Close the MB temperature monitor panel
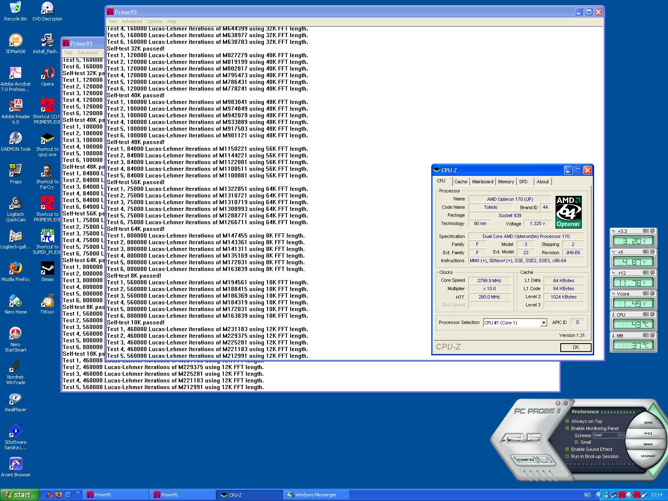 [652, 335]
